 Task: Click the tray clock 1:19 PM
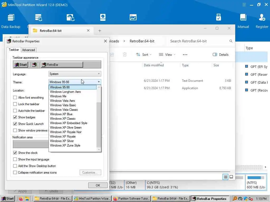[x=261, y=199]
